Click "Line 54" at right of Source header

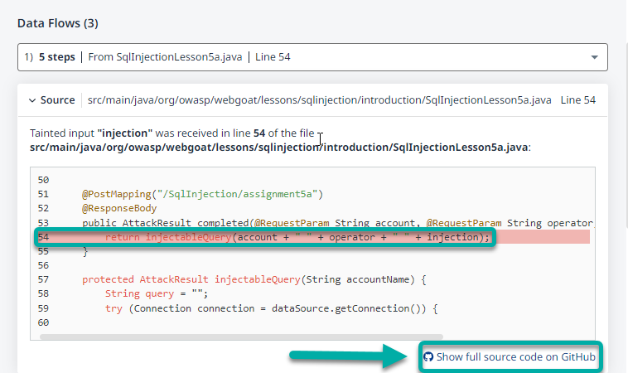coord(577,100)
